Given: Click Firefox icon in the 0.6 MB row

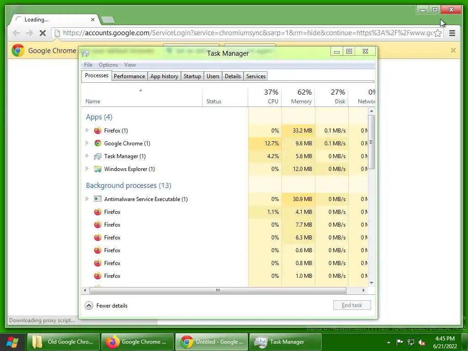Looking at the screenshot, I should 98,250.
